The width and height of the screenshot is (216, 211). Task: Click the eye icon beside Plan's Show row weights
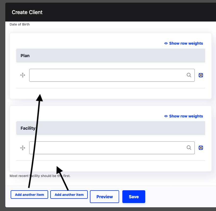click(166, 43)
